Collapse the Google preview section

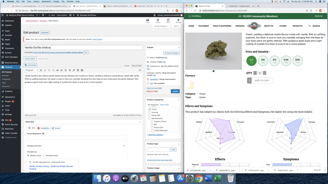(124, 146)
